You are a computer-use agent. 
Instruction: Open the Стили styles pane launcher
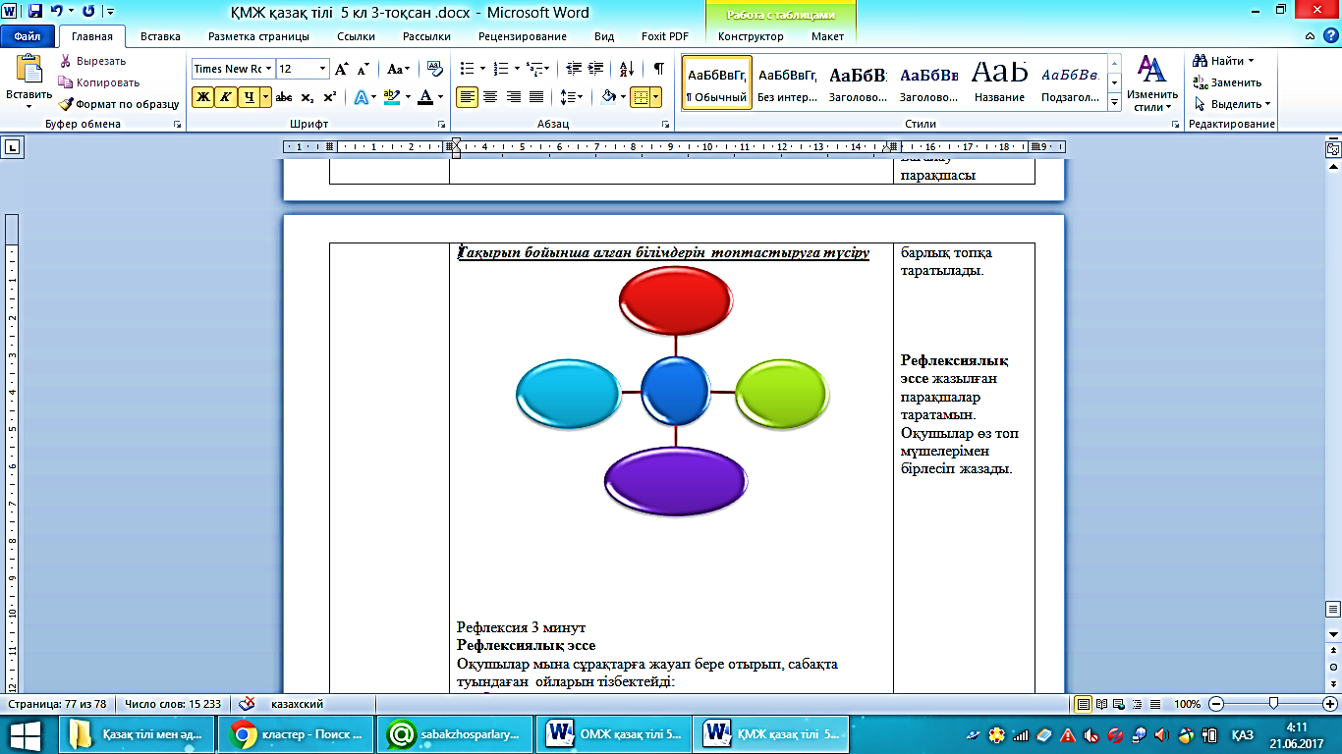1176,125
